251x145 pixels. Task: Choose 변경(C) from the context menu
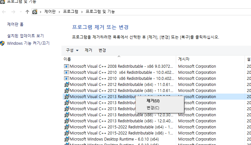[x=153, y=108]
